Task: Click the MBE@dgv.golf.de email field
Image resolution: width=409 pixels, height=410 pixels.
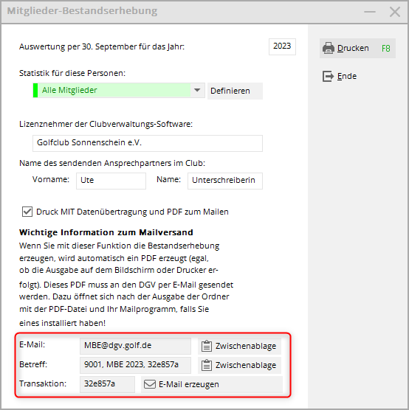Action: pos(135,346)
